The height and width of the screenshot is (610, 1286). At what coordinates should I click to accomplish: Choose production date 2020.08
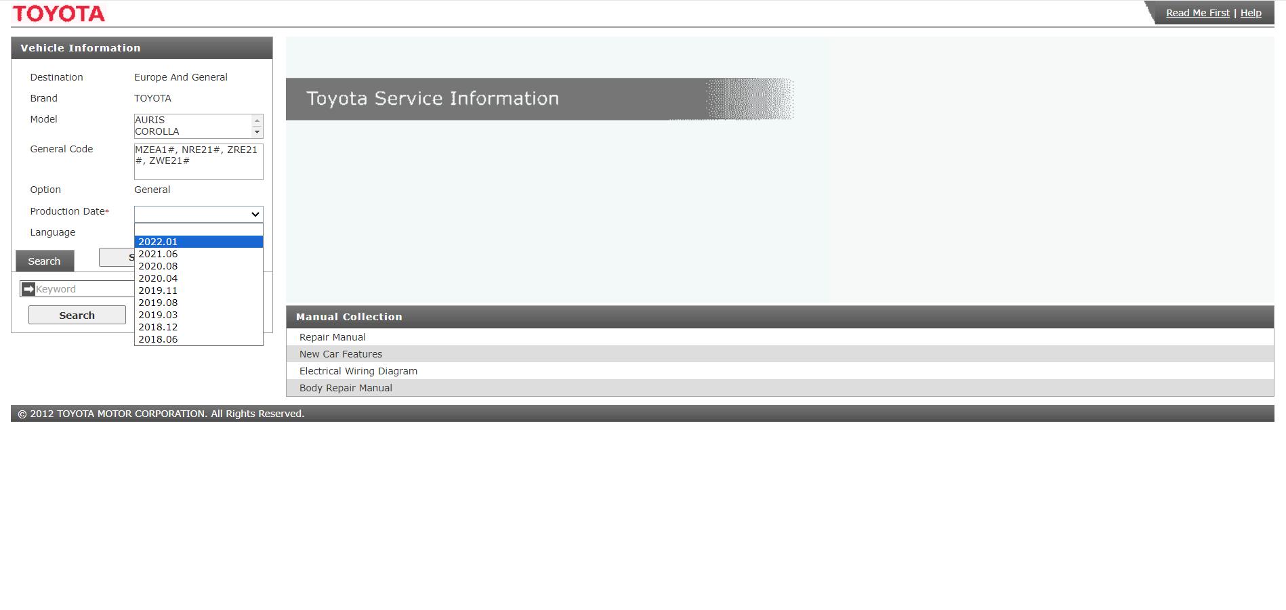tap(199, 266)
